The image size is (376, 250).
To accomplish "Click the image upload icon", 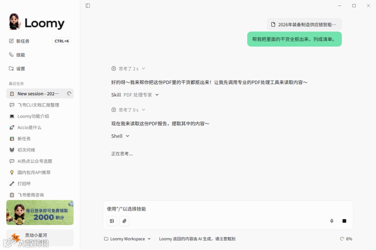I will click(112, 221).
